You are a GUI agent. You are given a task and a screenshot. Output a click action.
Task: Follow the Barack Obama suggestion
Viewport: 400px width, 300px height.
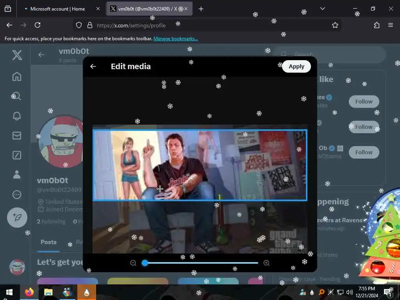[364, 152]
